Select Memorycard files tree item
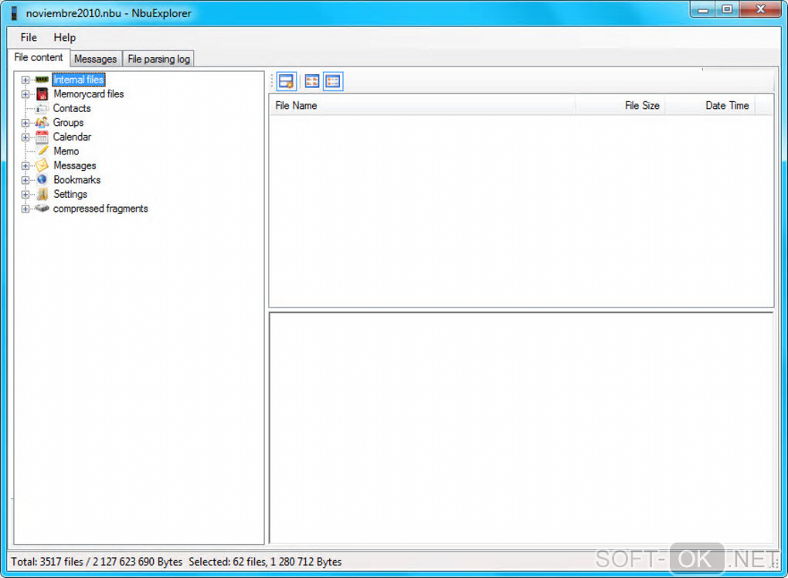 [x=88, y=94]
